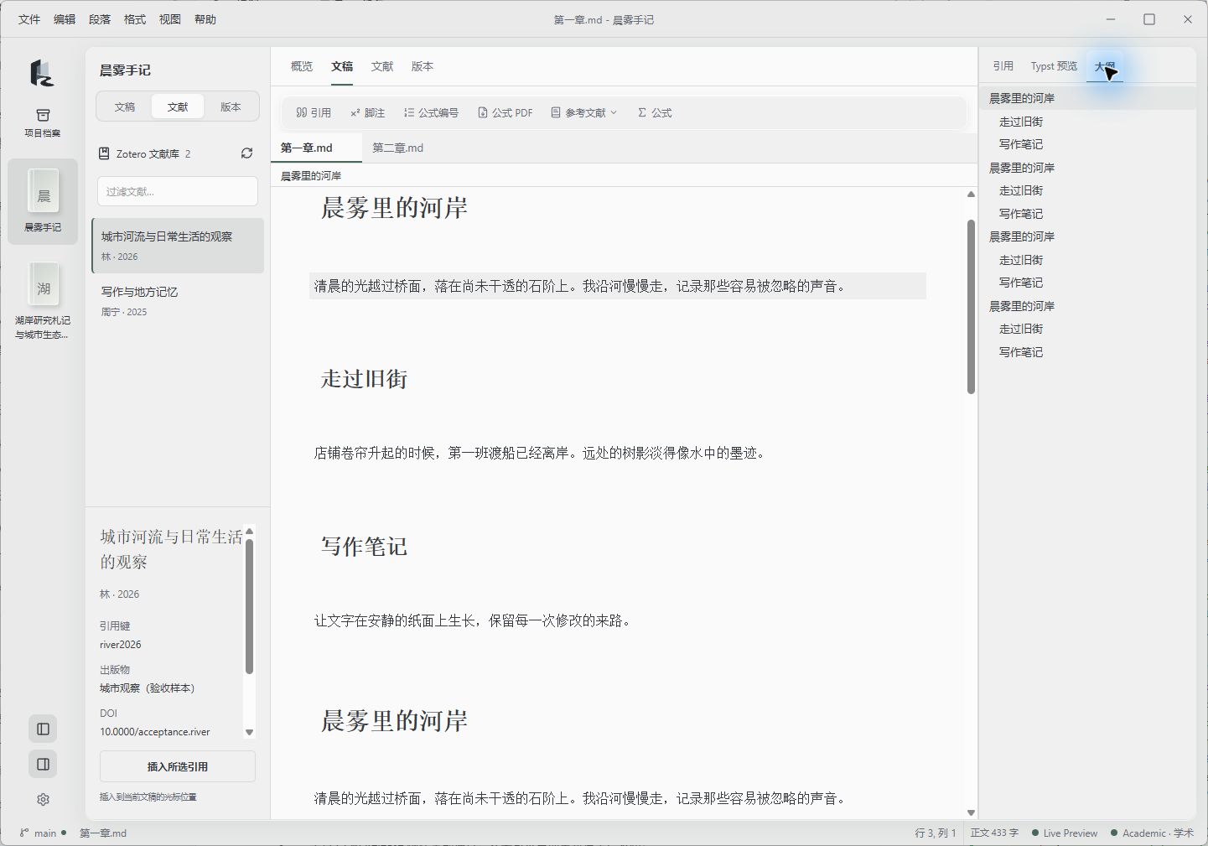Viewport: 1208px width, 846px height.
Task: Click the 过滤文献 filter input
Action: (x=178, y=191)
